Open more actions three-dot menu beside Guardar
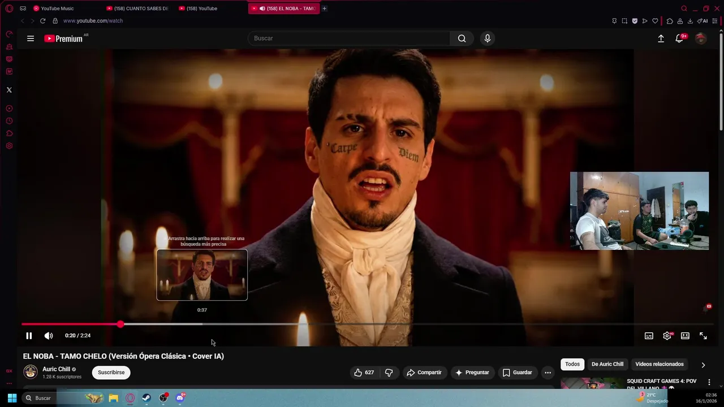Screen dimensions: 724x407 [548, 373]
